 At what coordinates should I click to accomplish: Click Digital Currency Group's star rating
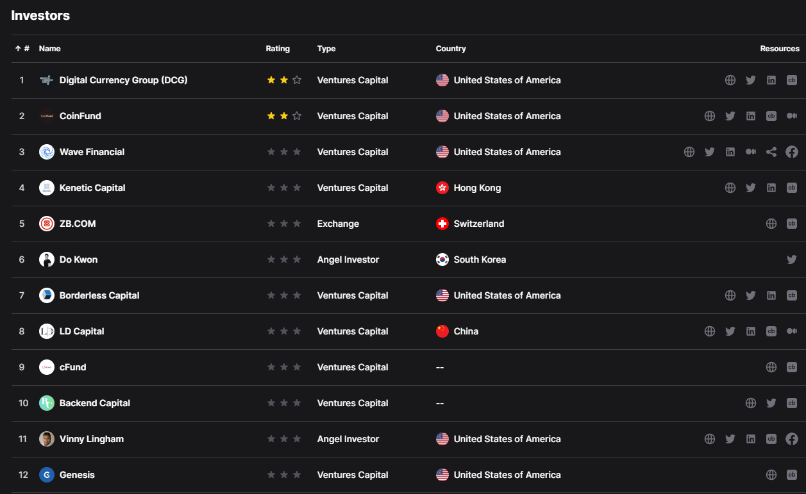click(x=284, y=80)
